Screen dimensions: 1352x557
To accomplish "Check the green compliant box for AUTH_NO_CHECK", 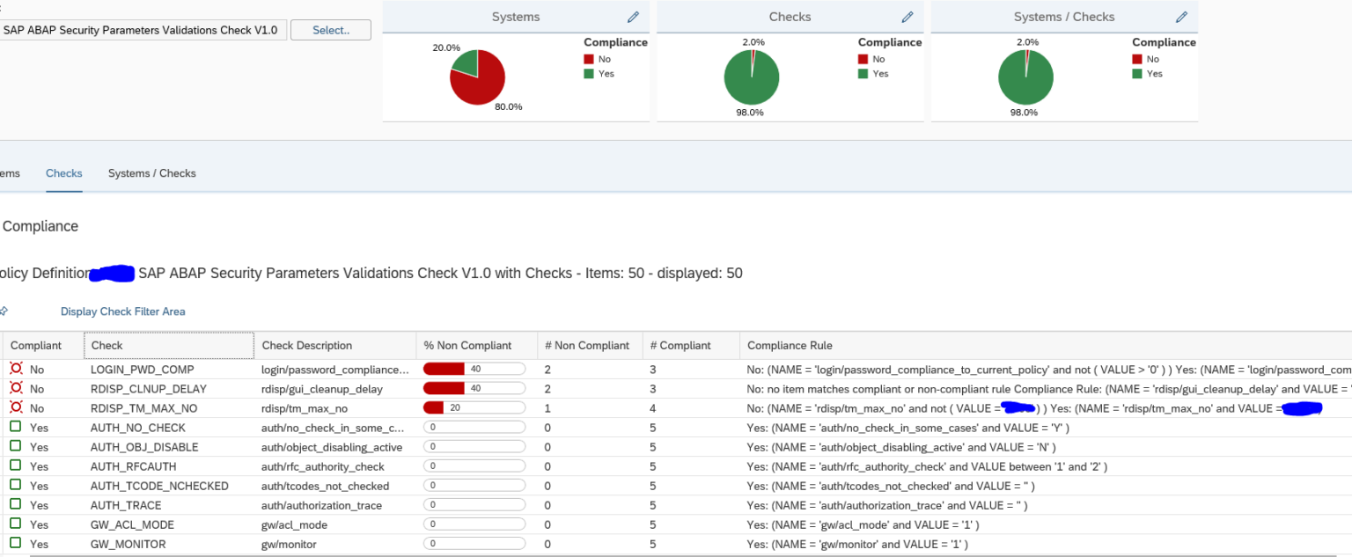I will [16, 427].
